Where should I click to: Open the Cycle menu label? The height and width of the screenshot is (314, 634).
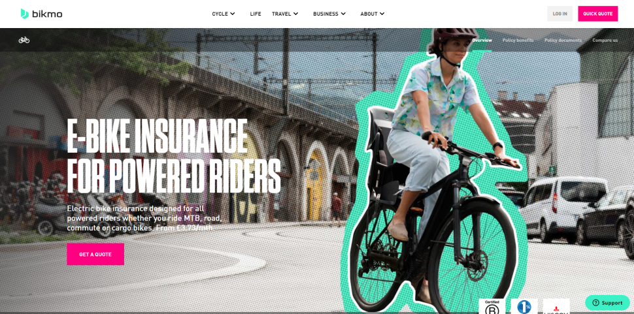220,14
